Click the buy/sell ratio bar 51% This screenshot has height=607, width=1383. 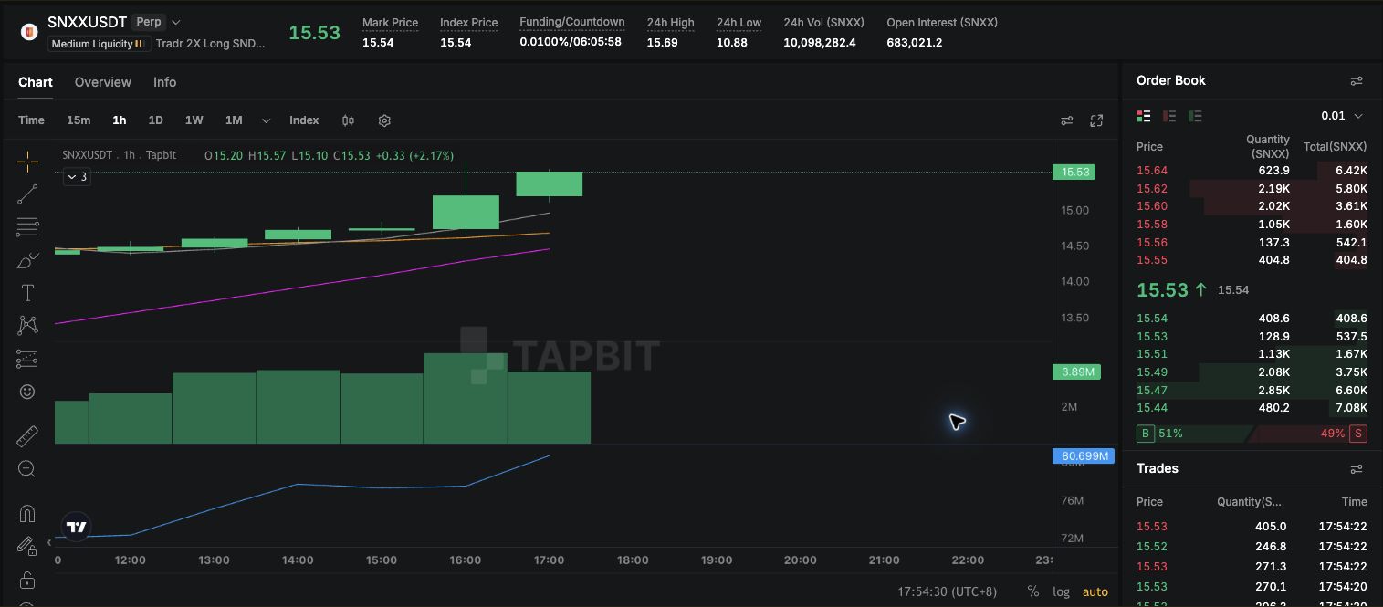(1251, 434)
